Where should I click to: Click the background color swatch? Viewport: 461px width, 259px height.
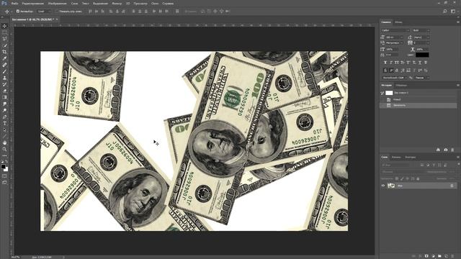point(6,170)
